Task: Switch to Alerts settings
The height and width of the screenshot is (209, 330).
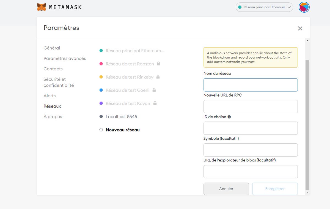Action: (x=50, y=96)
